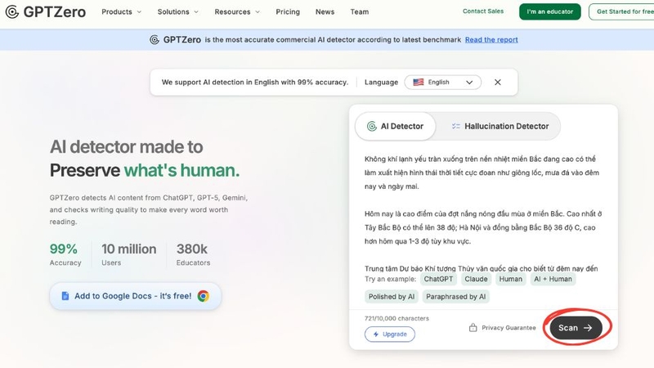Click the Products chevron arrow
Viewport: 654px width, 368px height.
tap(139, 12)
